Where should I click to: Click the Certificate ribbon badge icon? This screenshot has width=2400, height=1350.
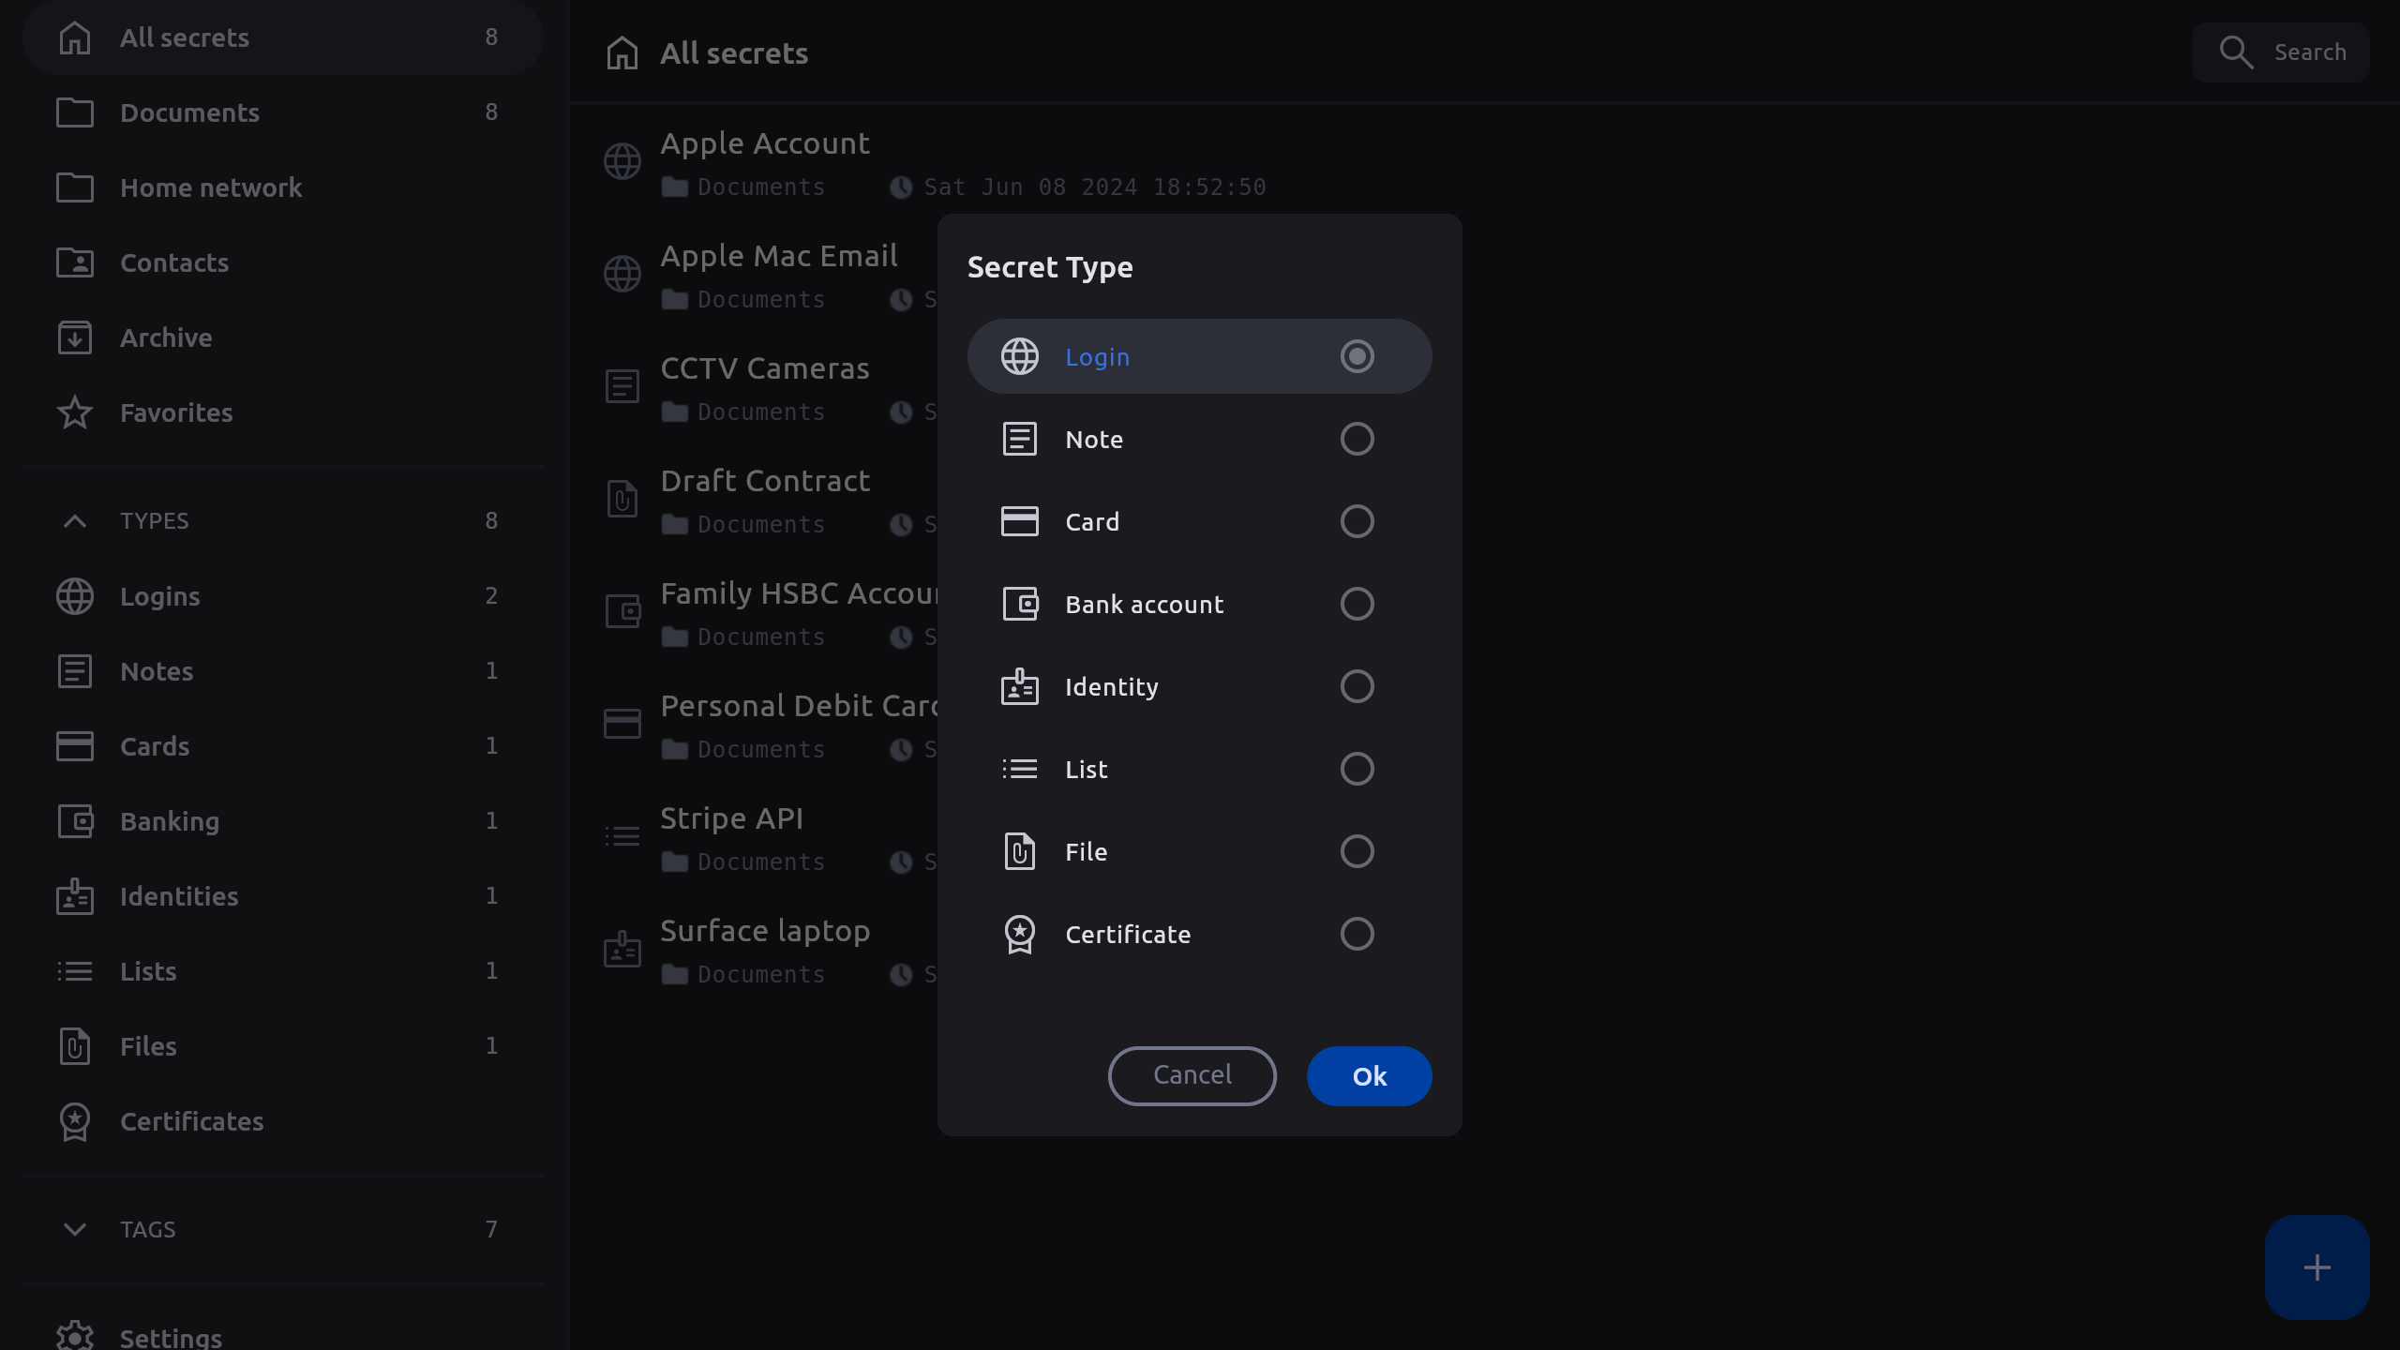pyautogui.click(x=1019, y=934)
